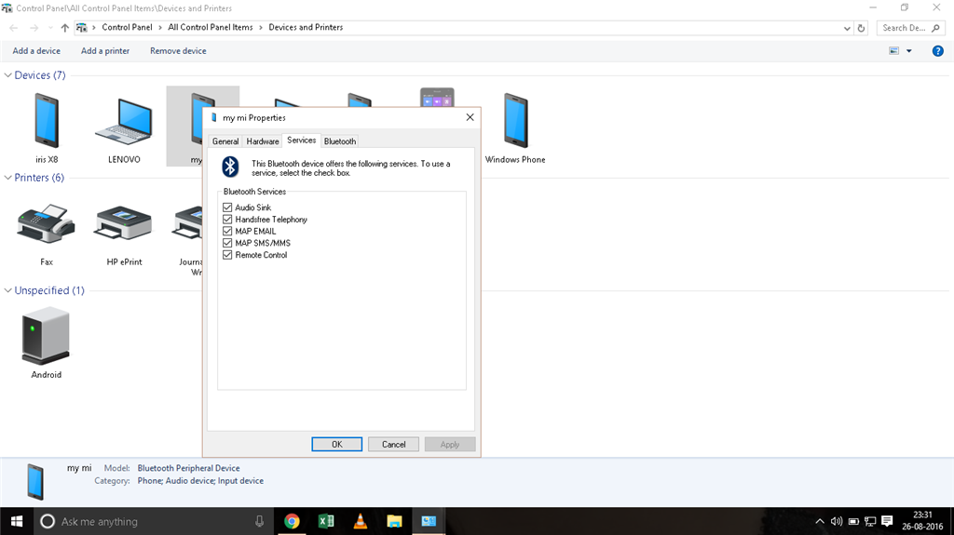This screenshot has height=535, width=954.
Task: Expand the Control Panel breadcrumb arrow
Action: pyautogui.click(x=160, y=27)
